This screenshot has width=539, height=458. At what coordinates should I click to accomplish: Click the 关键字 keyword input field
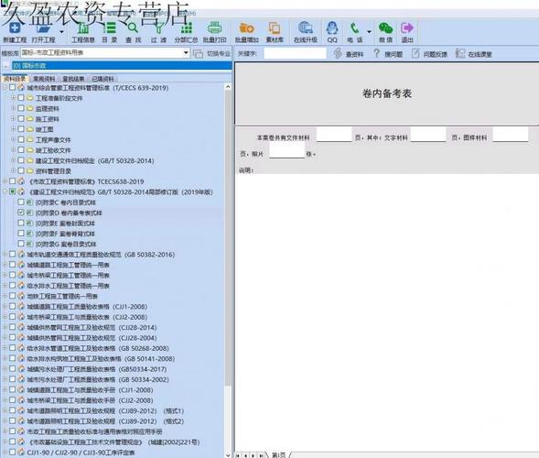coord(295,53)
